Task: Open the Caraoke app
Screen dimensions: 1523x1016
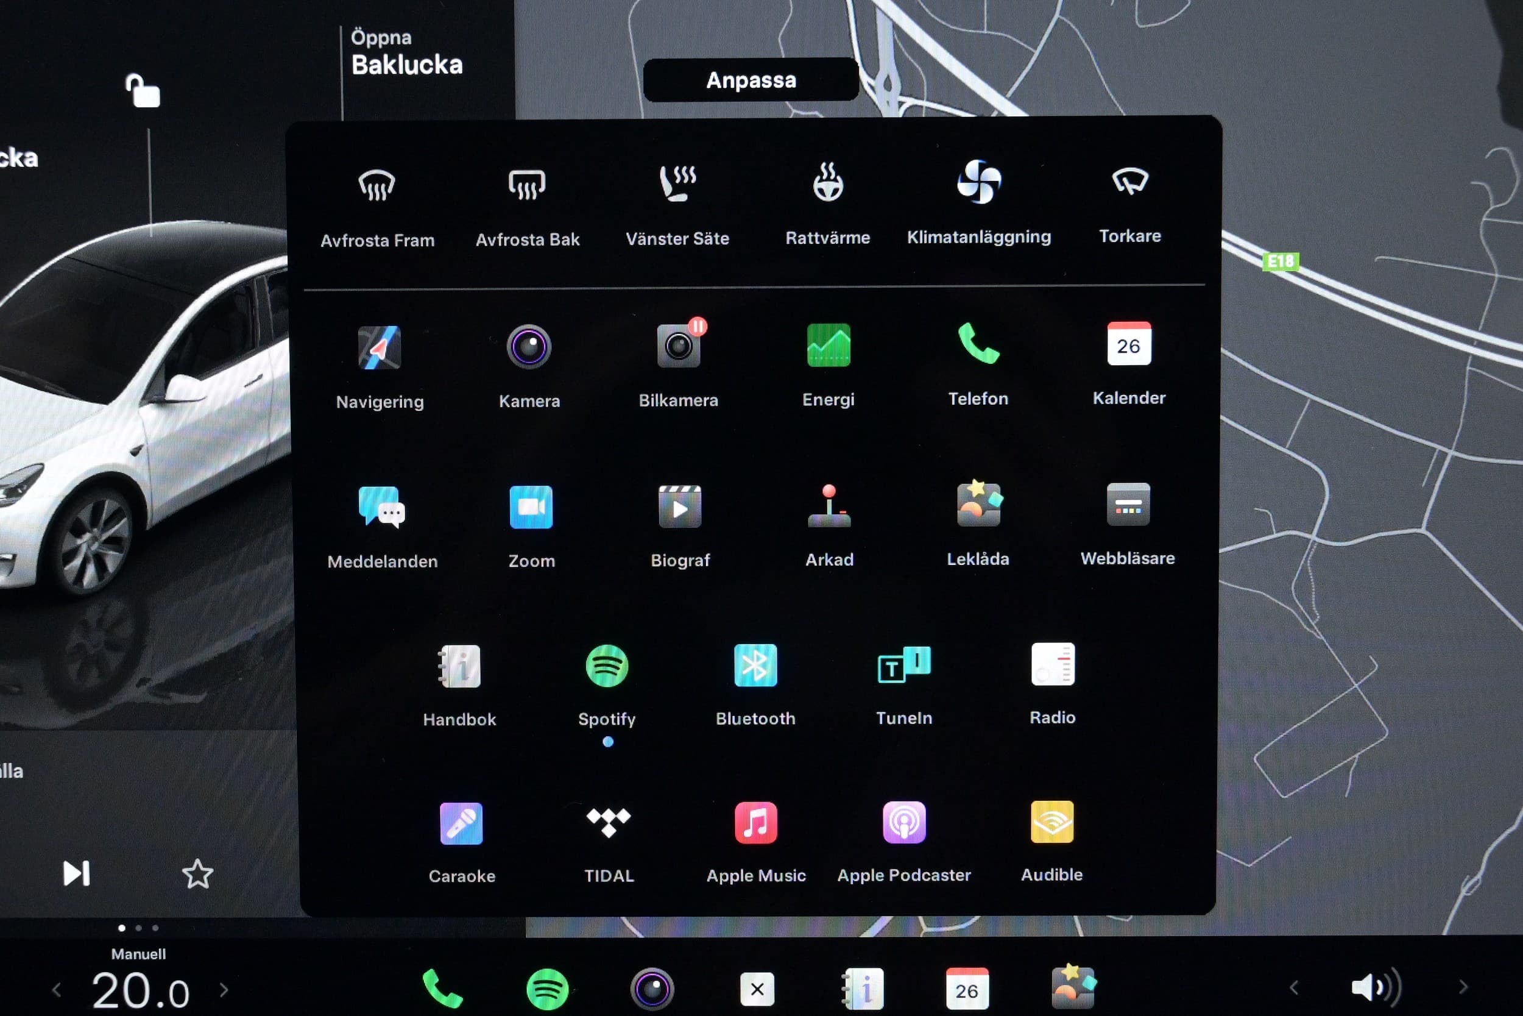Action: tap(461, 823)
